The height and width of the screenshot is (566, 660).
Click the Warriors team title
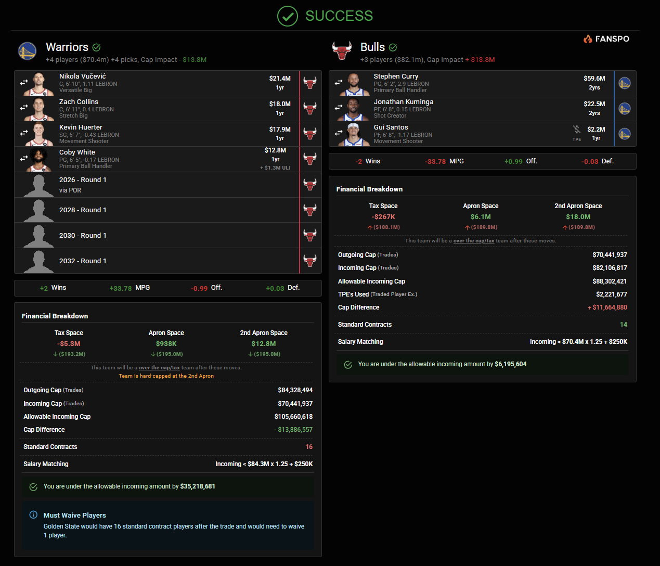[x=67, y=47]
